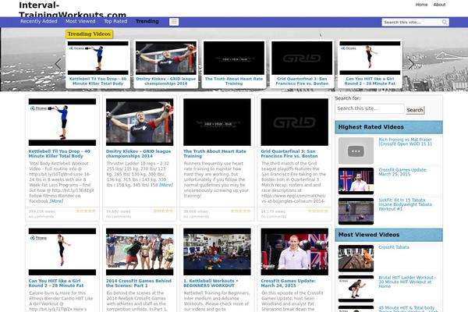Open title '2014 CrossFit Games Behind the Scenes: Part 1'

[139, 283]
